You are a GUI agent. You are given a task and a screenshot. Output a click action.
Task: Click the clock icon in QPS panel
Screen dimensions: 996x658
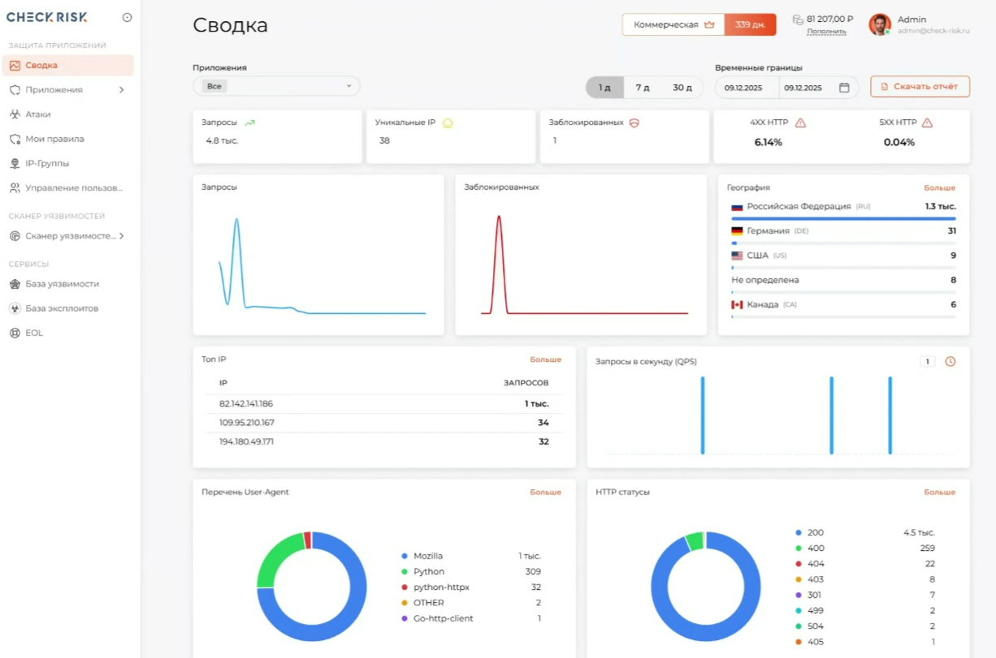pyautogui.click(x=950, y=361)
